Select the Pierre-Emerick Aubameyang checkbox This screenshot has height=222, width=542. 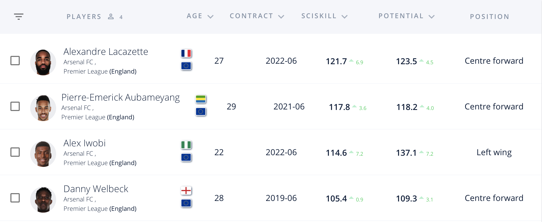click(x=15, y=106)
